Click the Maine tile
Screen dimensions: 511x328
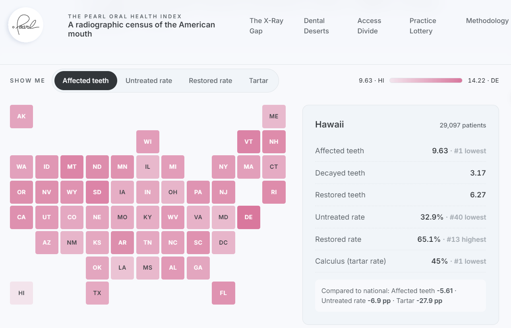pos(274,116)
